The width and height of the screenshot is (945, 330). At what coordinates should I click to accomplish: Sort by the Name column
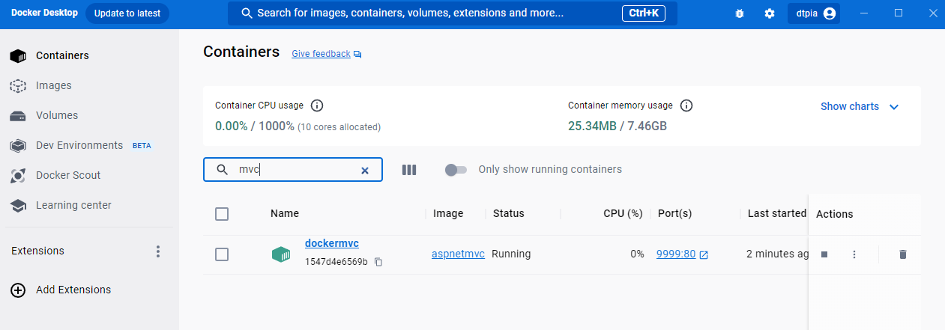pyautogui.click(x=285, y=213)
